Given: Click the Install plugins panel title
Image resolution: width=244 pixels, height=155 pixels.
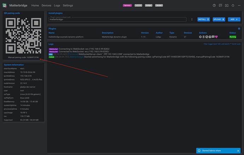Looking at the screenshot, I should 56,13.
